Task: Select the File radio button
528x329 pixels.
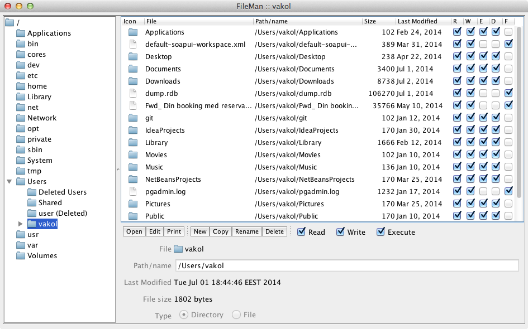Action: click(236, 315)
